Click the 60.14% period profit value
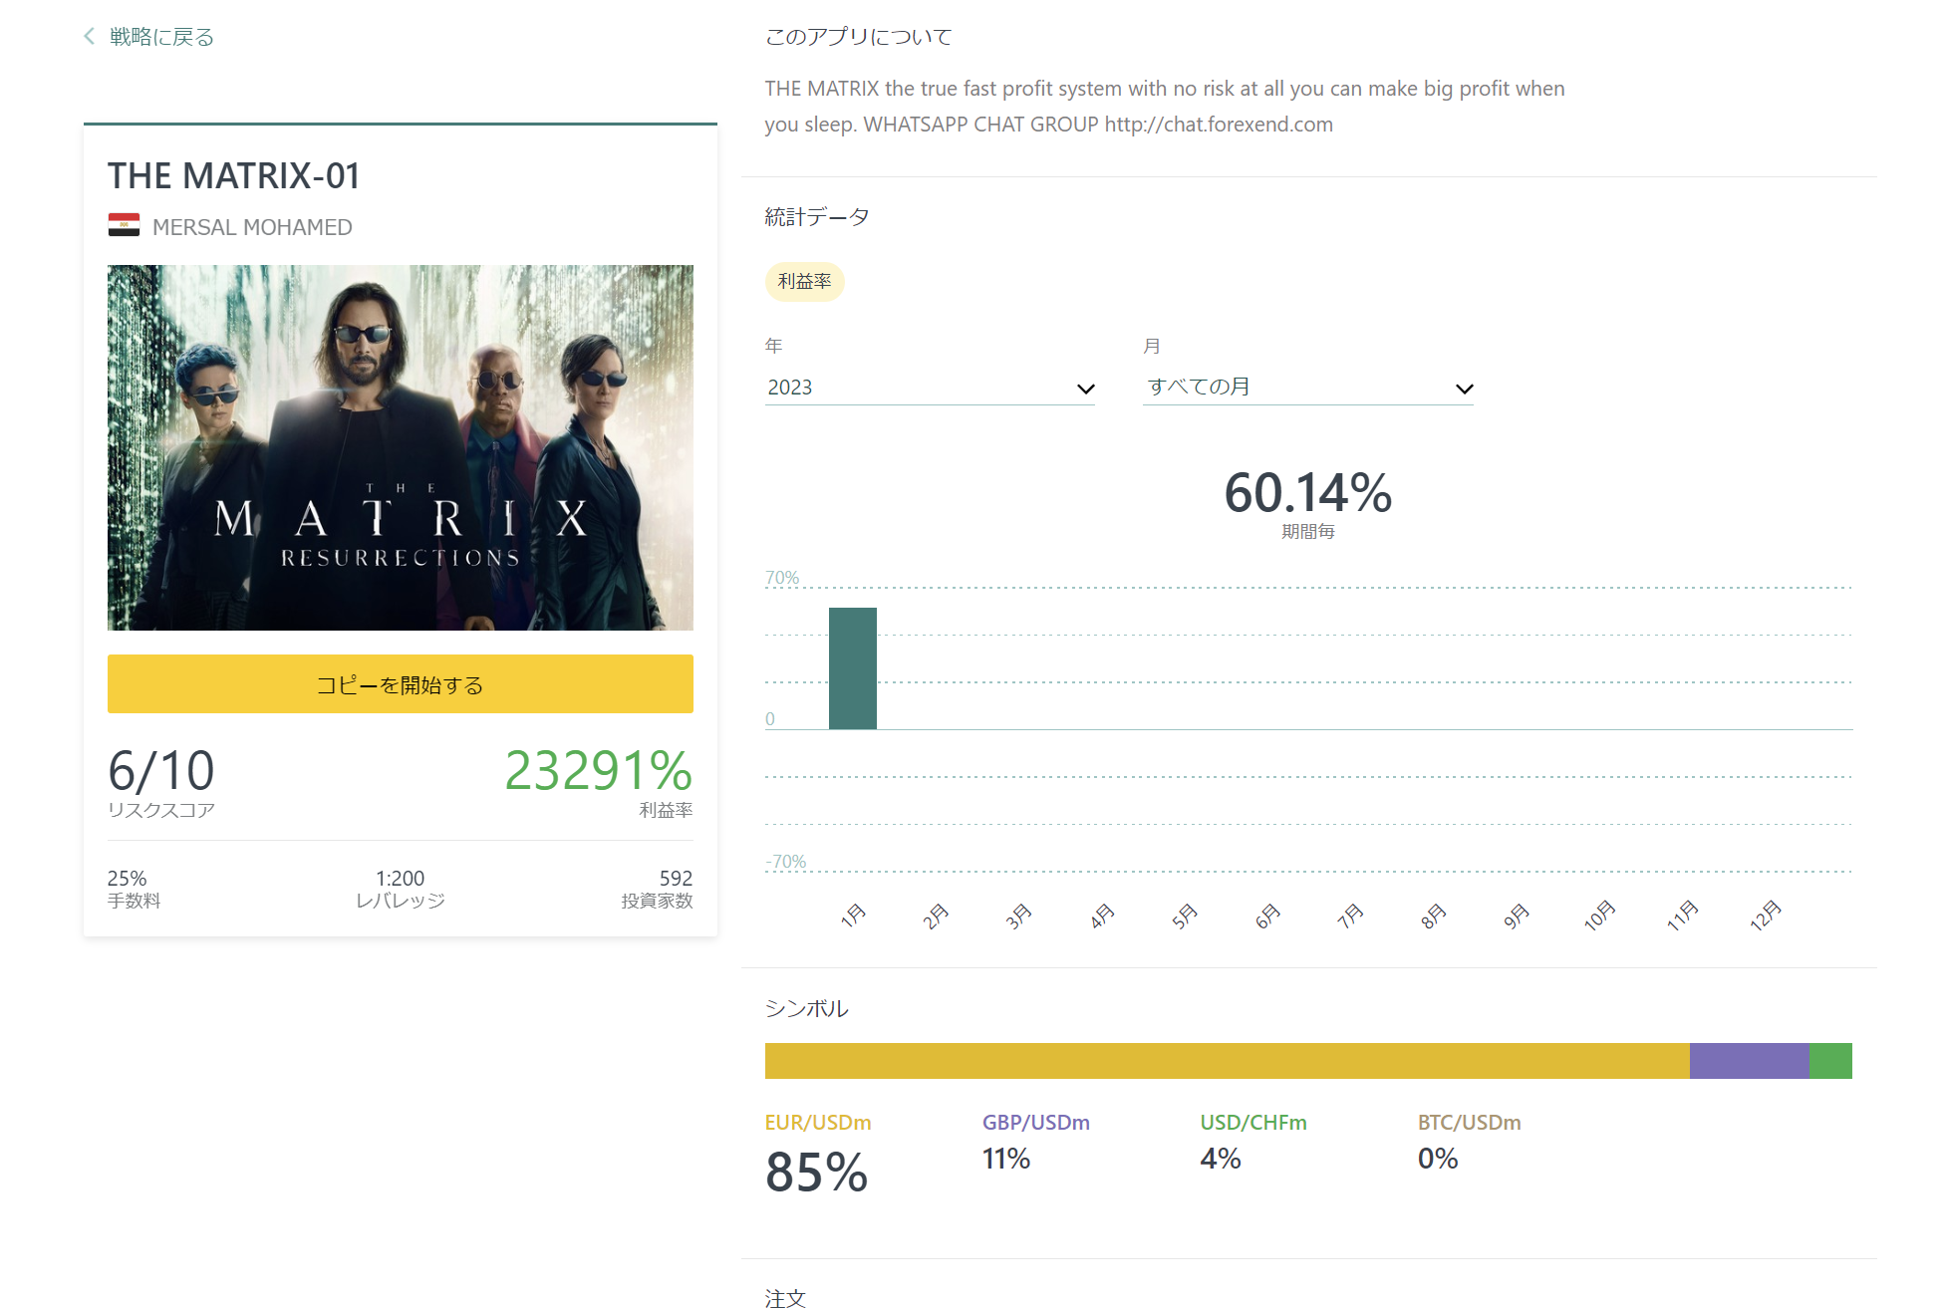The image size is (1945, 1308). [1308, 493]
